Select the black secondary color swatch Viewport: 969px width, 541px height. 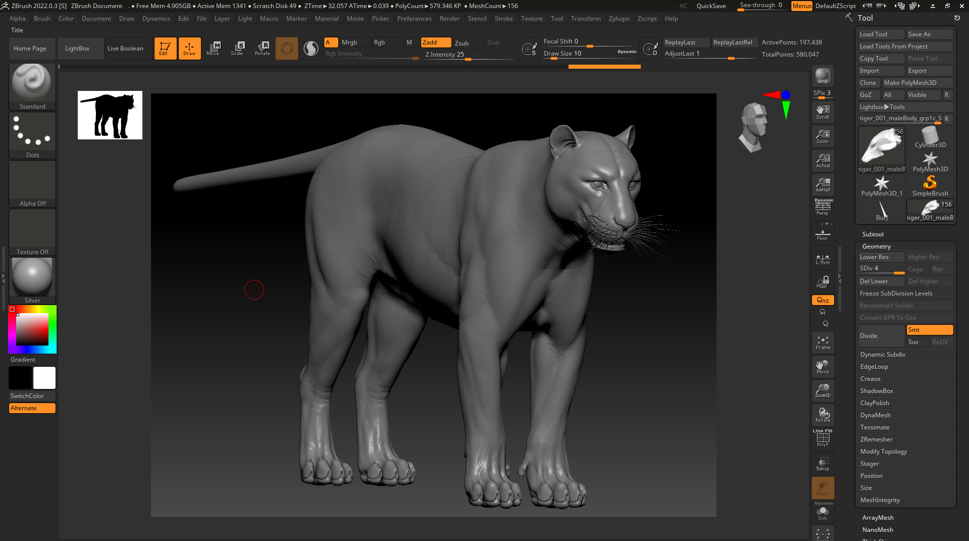tap(20, 378)
